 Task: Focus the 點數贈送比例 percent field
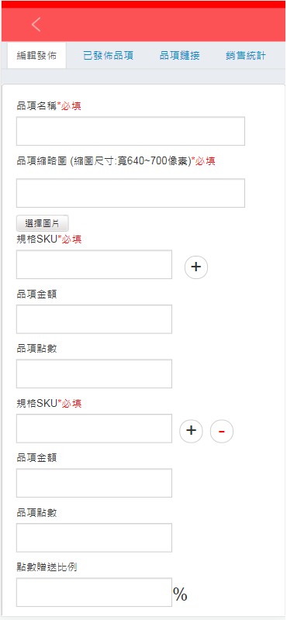click(x=94, y=592)
